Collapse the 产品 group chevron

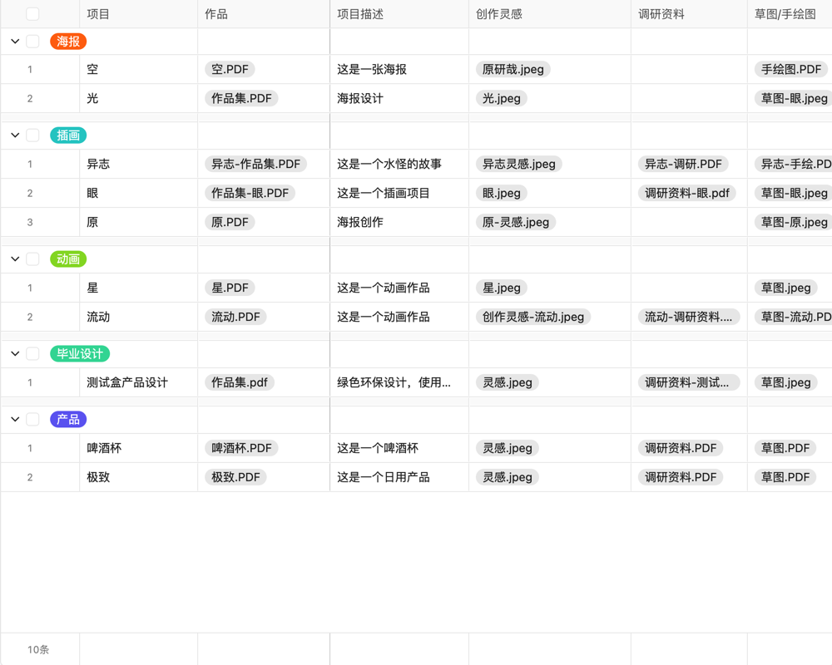tap(14, 419)
